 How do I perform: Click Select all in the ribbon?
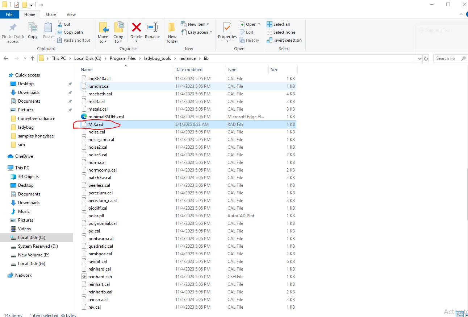(x=278, y=24)
